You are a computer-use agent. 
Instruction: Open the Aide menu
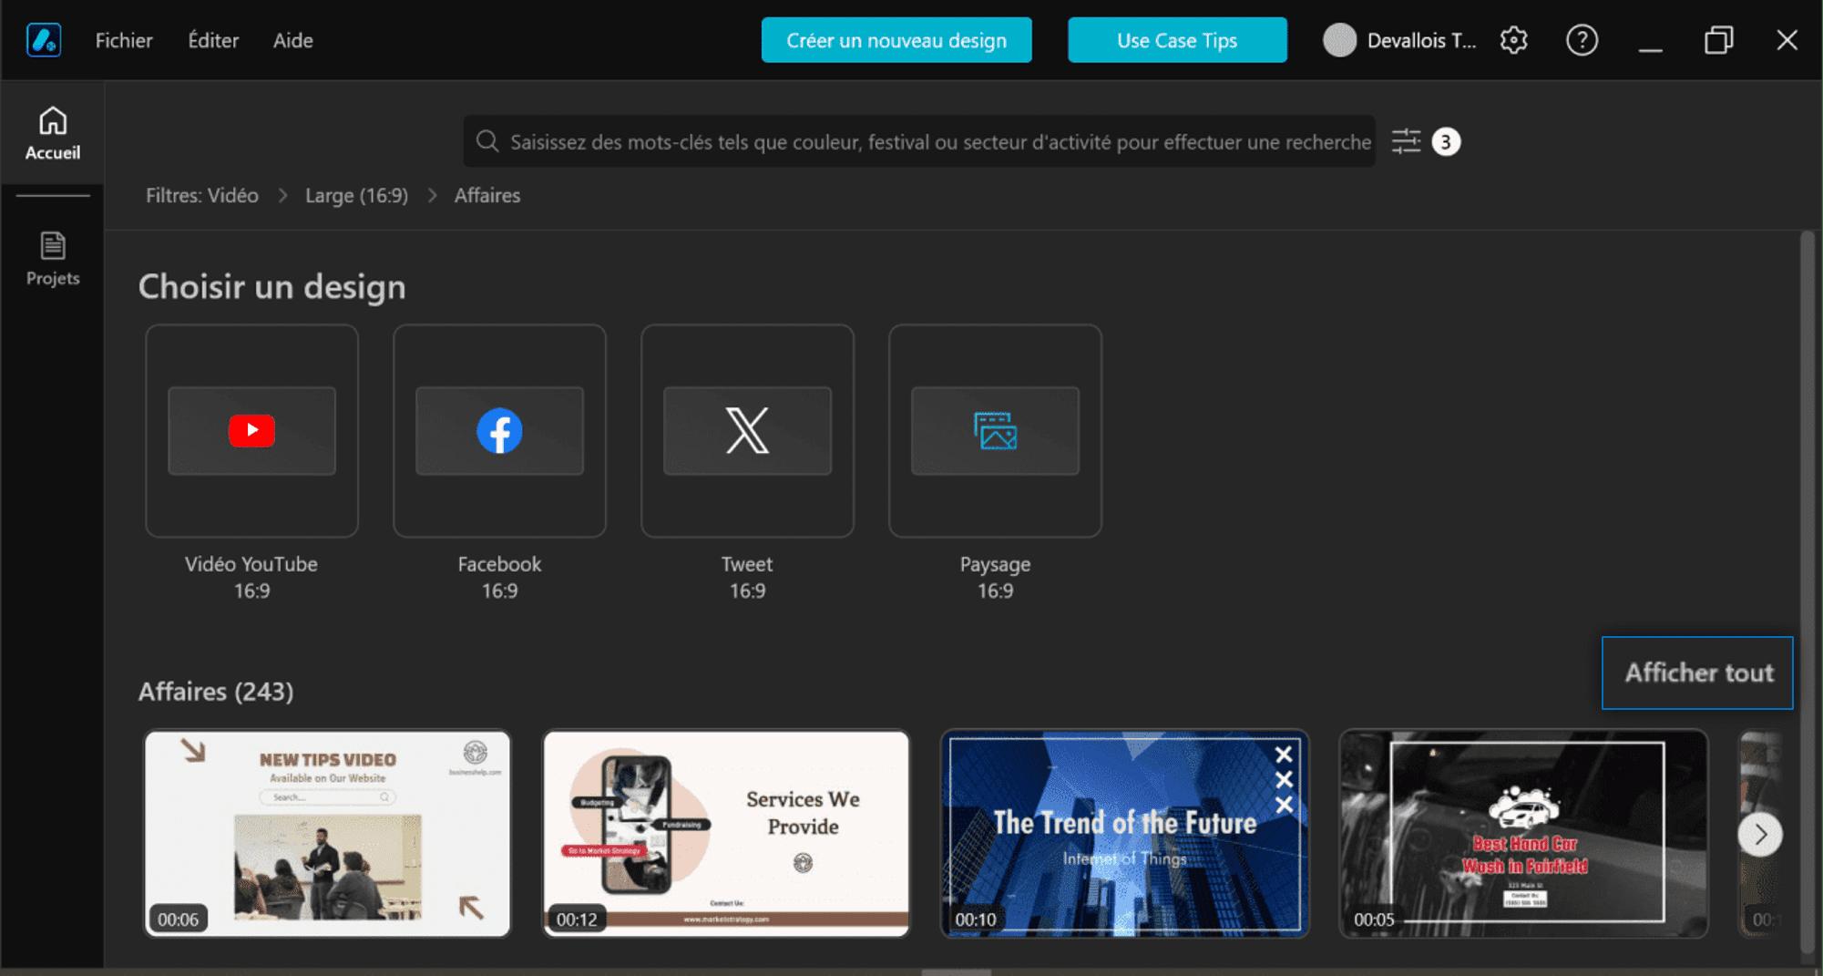pos(293,40)
